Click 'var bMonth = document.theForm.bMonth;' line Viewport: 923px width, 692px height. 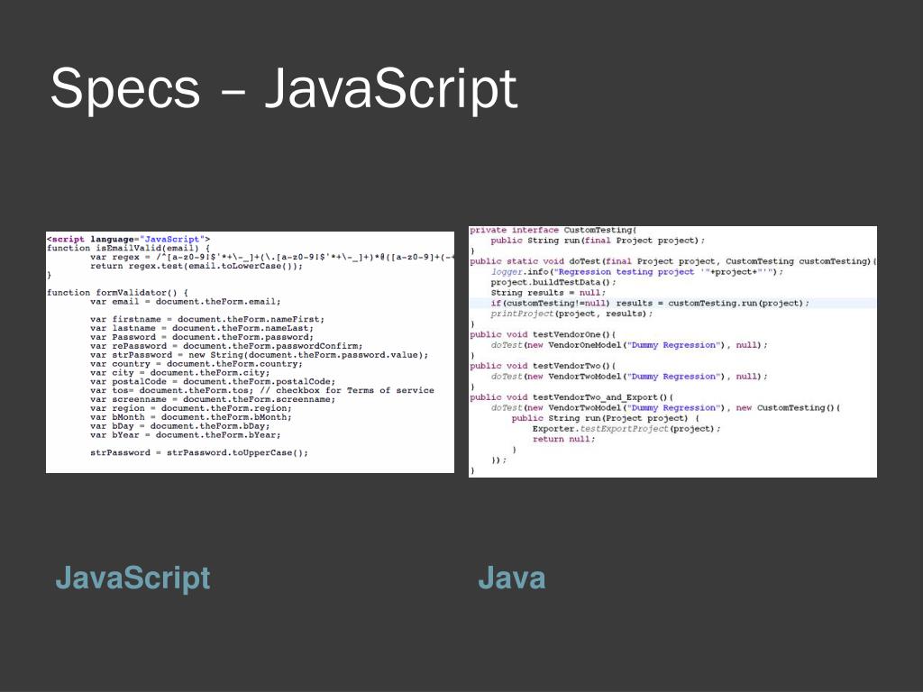[x=191, y=417]
